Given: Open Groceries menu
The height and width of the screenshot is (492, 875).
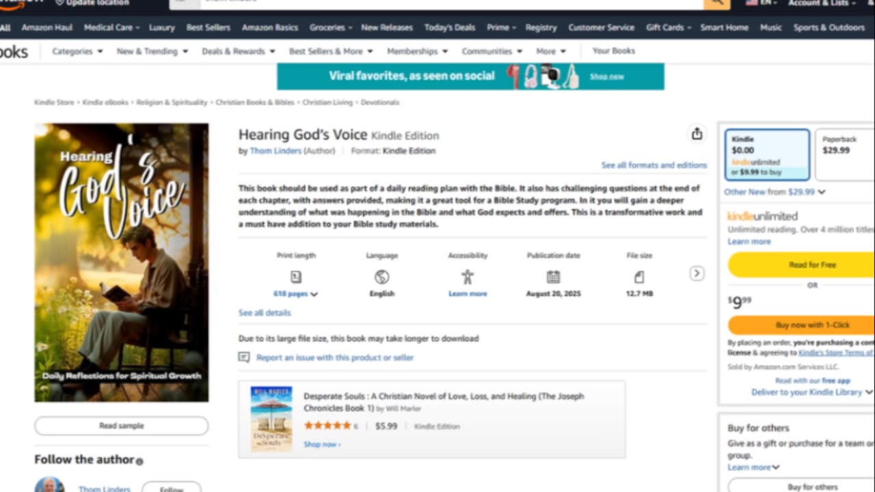Looking at the screenshot, I should [x=331, y=27].
